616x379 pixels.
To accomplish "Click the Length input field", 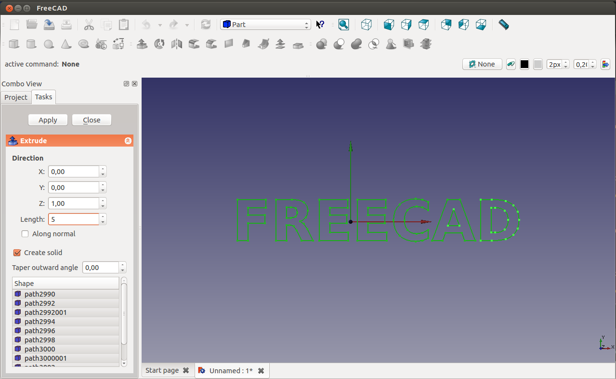I will (x=73, y=219).
